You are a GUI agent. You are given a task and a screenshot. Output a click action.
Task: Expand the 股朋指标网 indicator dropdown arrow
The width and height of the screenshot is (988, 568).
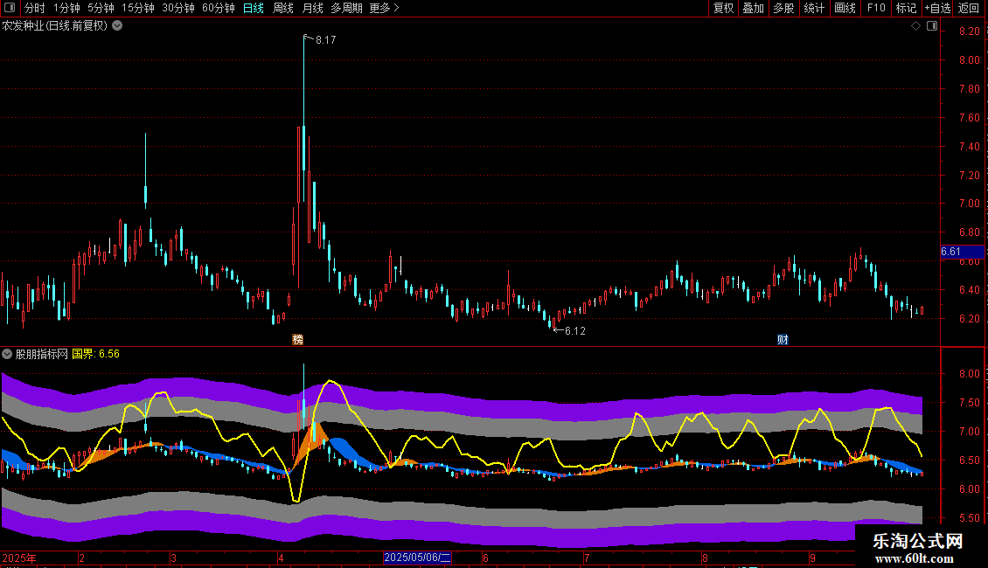[x=7, y=354]
